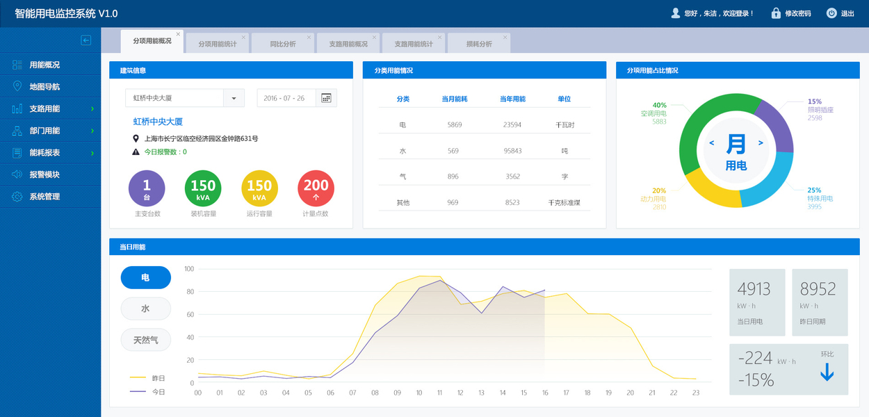The image size is (869, 417).
Task: Switch to the 同比分析 tab
Action: 283,44
